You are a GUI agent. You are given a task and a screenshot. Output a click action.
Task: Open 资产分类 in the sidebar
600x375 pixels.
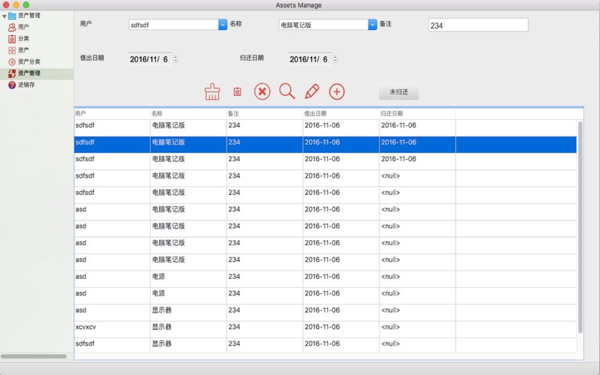point(28,61)
